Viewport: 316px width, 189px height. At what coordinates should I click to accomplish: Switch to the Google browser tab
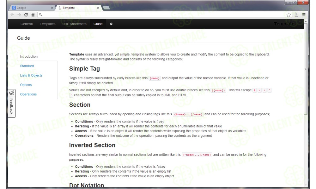32,8
